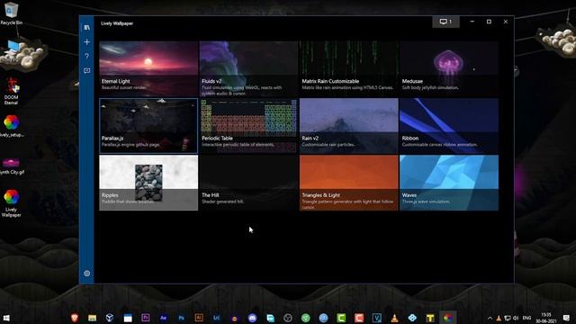Click the Synth City.gif desktop file
The height and width of the screenshot is (324, 576).
12,166
